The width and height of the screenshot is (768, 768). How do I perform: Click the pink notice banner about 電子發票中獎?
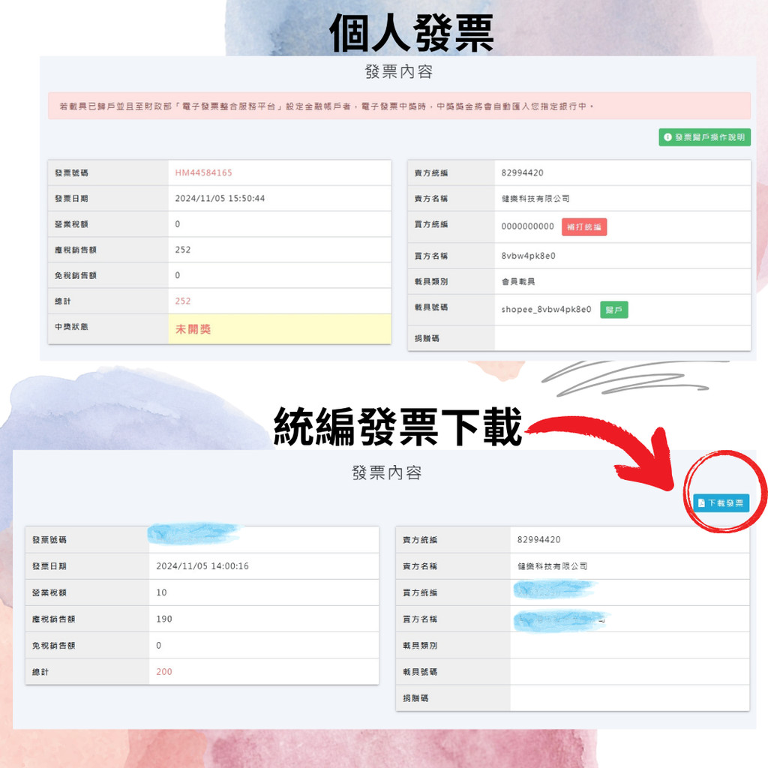(399, 106)
